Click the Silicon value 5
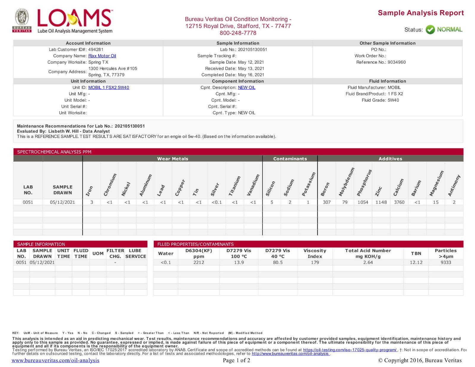Image resolution: width=475 pixels, height=367 pixels. (x=272, y=202)
